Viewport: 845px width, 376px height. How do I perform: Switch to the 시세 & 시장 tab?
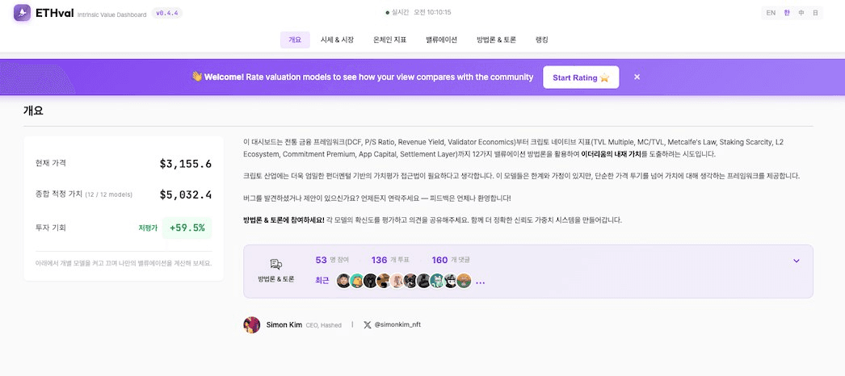337,40
